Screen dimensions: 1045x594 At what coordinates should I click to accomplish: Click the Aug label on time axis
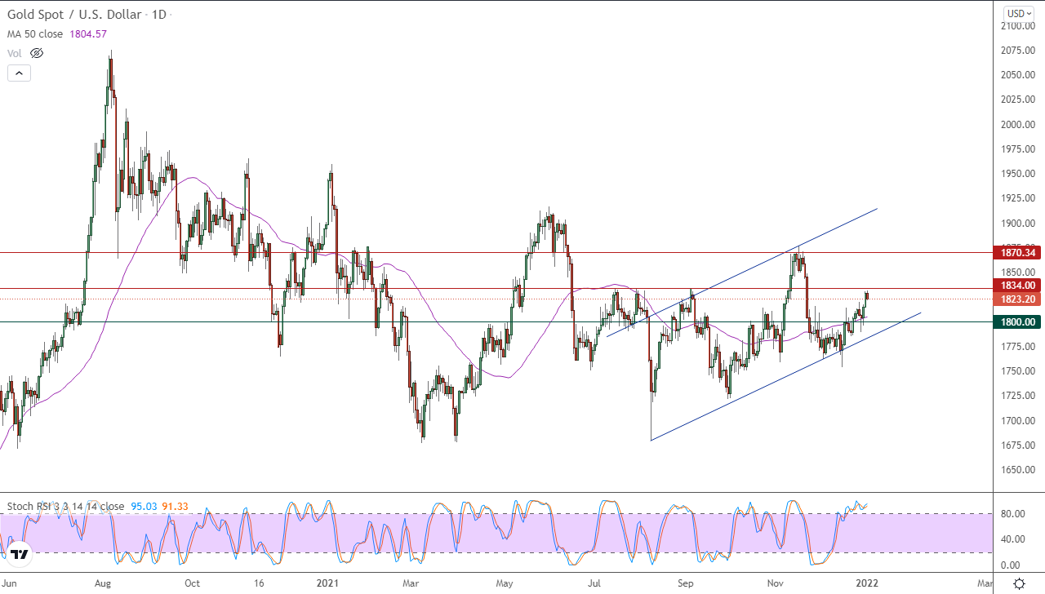click(104, 583)
